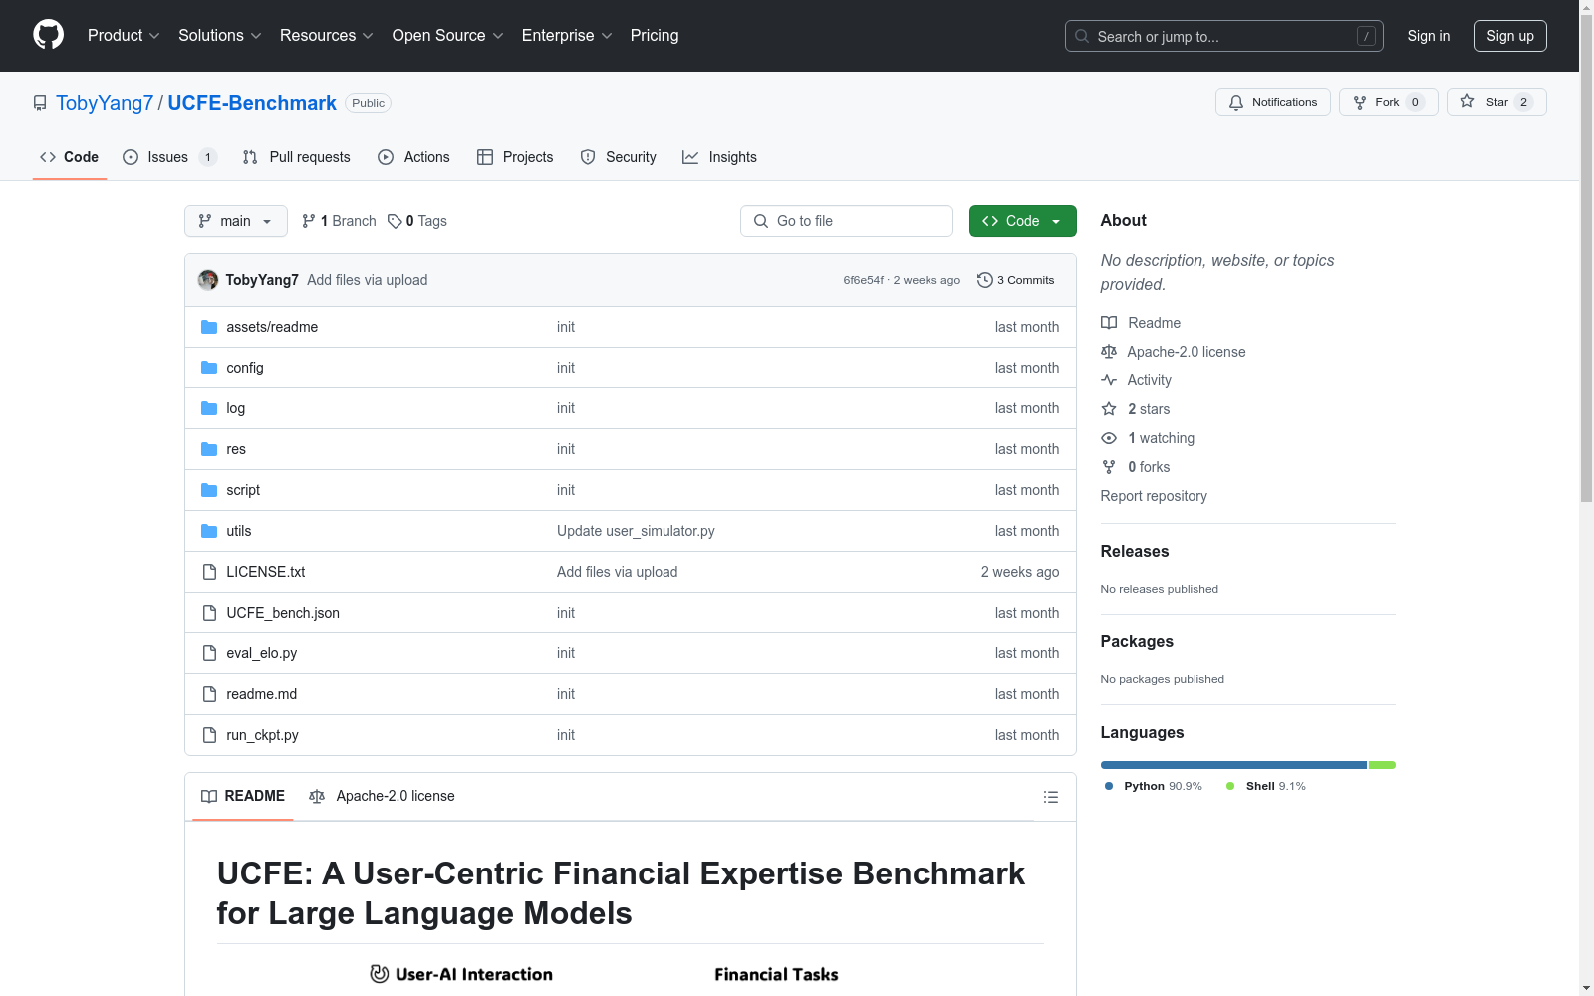
Task: Click the Sign in link
Action: tap(1429, 36)
